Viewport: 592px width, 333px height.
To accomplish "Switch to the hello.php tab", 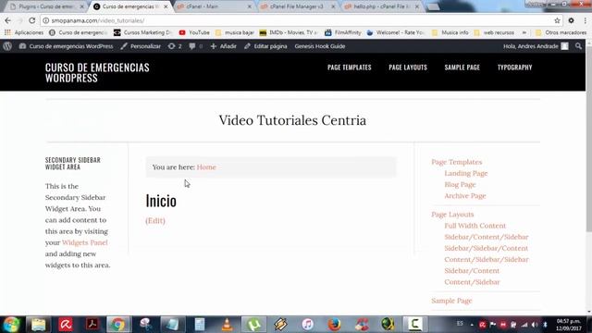I will (x=380, y=6).
